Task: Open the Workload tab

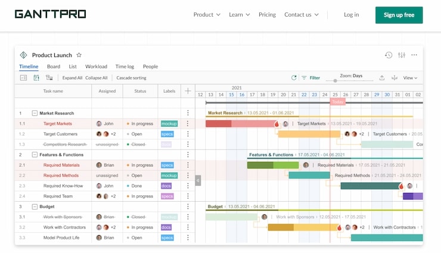Action: click(96, 67)
